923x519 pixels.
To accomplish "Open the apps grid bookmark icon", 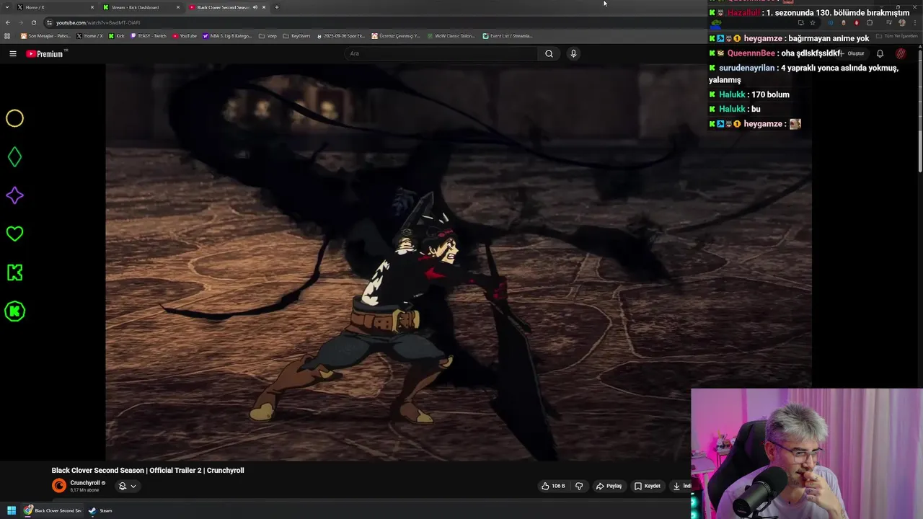I will [7, 36].
